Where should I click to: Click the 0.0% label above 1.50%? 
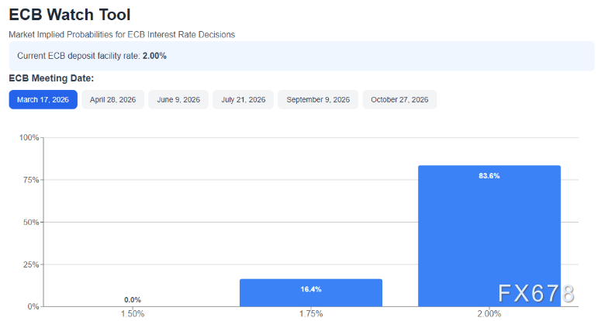133,299
